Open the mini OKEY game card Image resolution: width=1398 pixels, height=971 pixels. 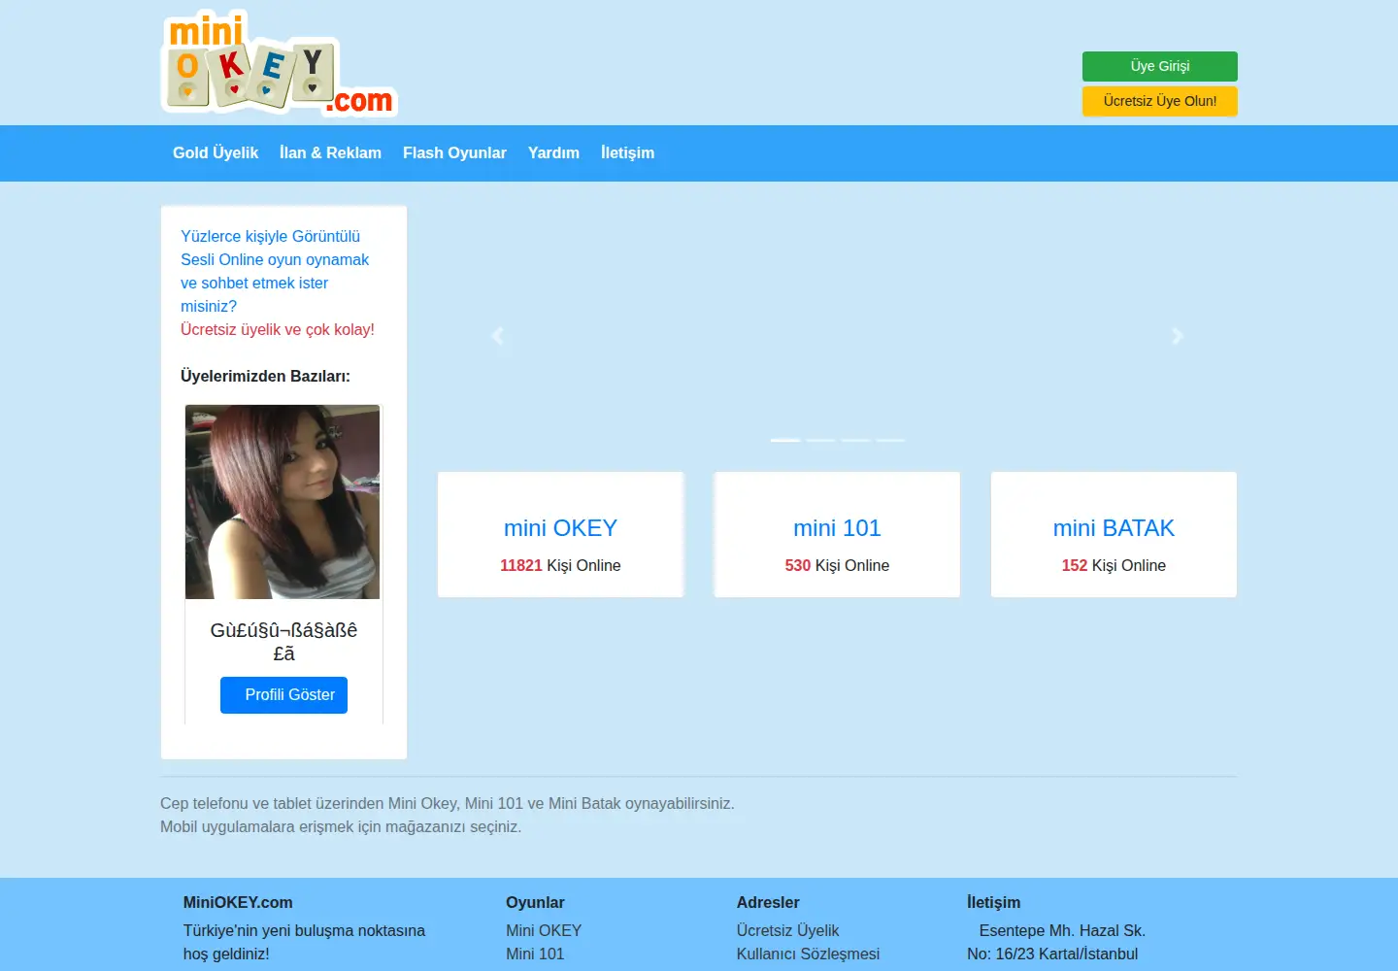point(560,535)
